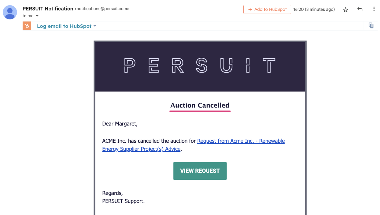The width and height of the screenshot is (380, 215).
Task: Click the orange HubSpot sprocket icon
Action: click(x=27, y=26)
